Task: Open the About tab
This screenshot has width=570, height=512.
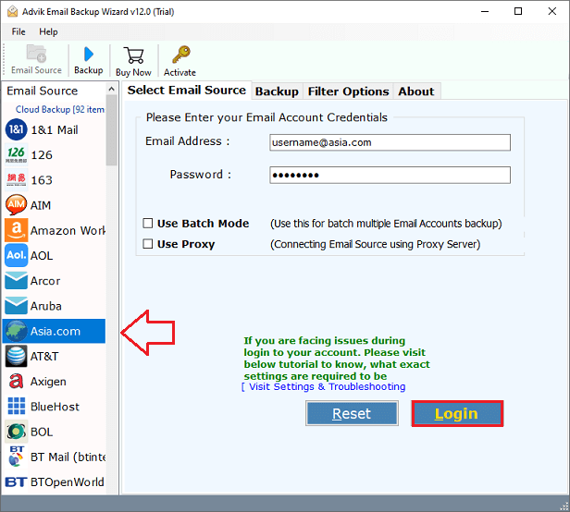Action: (416, 91)
